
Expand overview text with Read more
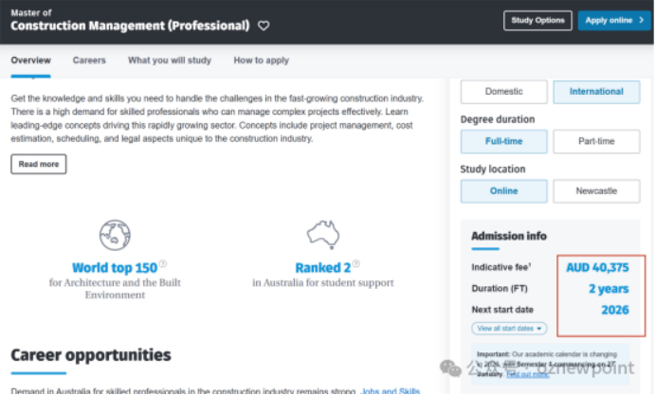(x=39, y=164)
